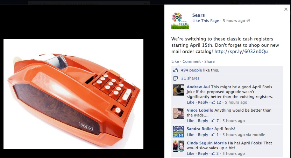Open Sandra Roller's Crohn's & Colitis avatar
The image size is (291, 158).
tap(178, 132)
